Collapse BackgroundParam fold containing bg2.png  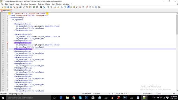coord(8,34)
